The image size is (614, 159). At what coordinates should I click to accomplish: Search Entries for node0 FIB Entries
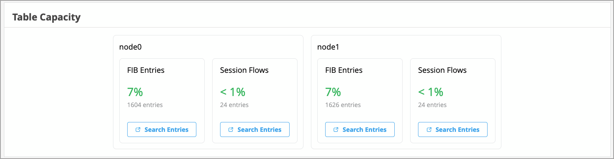(162, 129)
